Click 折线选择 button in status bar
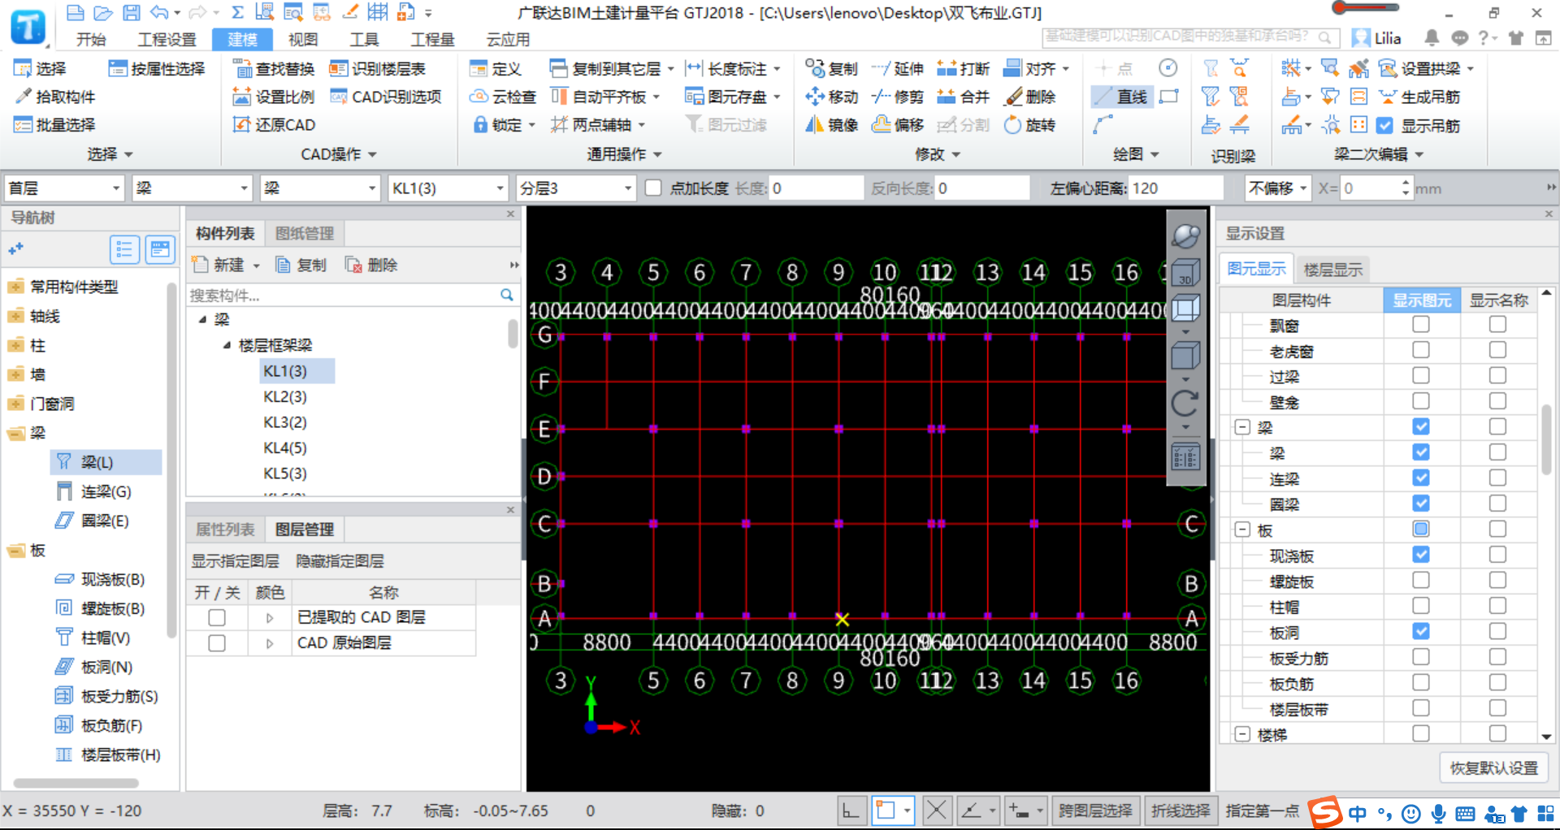 click(1181, 811)
